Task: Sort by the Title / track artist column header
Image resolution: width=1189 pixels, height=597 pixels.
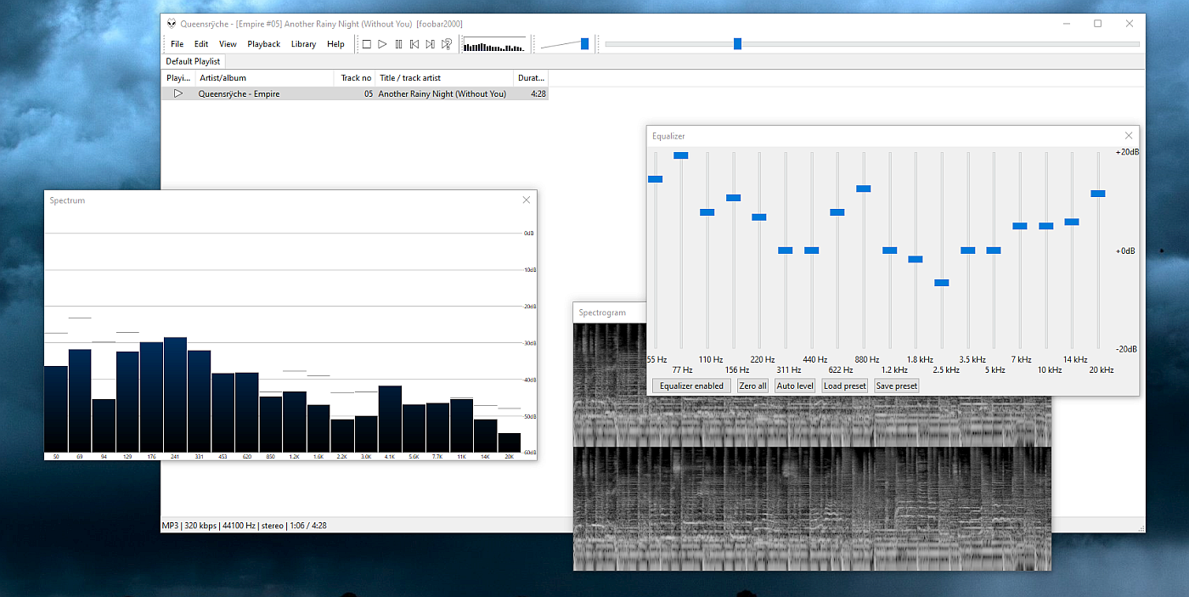Action: tap(444, 78)
